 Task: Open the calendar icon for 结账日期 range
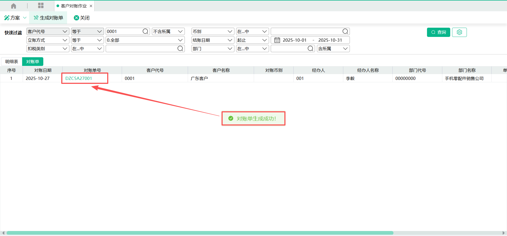(x=277, y=40)
